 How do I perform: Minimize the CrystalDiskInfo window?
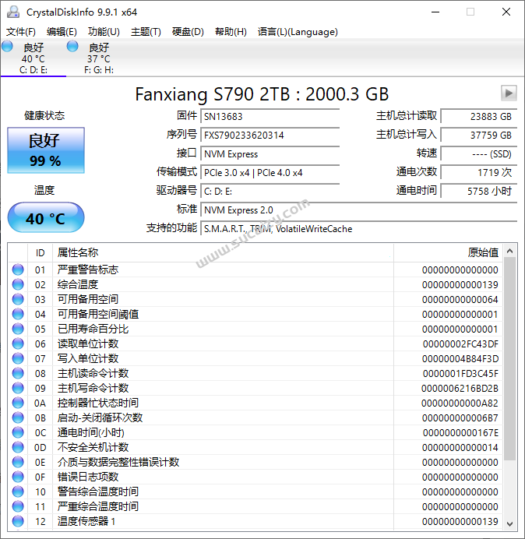(435, 12)
